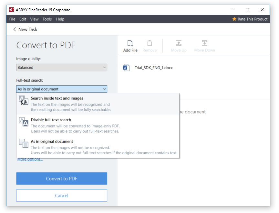Click the Word document icon for Trial_SDK_ENG_1.docx
The height and width of the screenshot is (213, 279).
click(126, 68)
